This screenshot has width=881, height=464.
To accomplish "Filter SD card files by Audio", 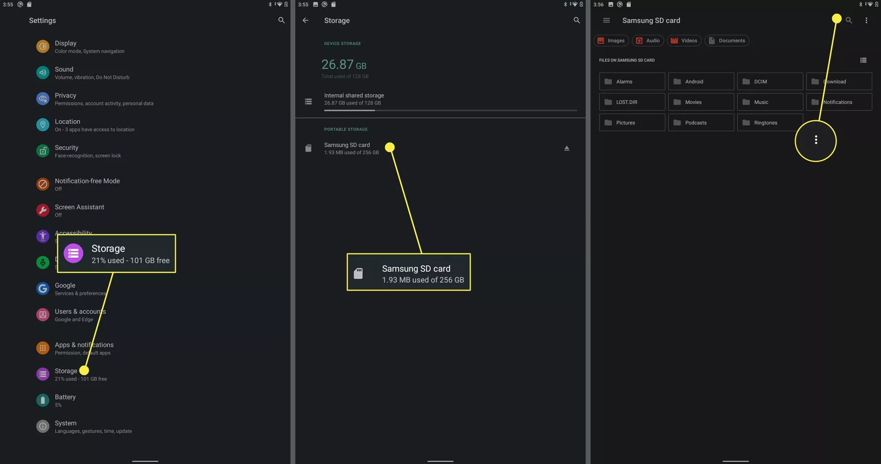I will (x=648, y=40).
